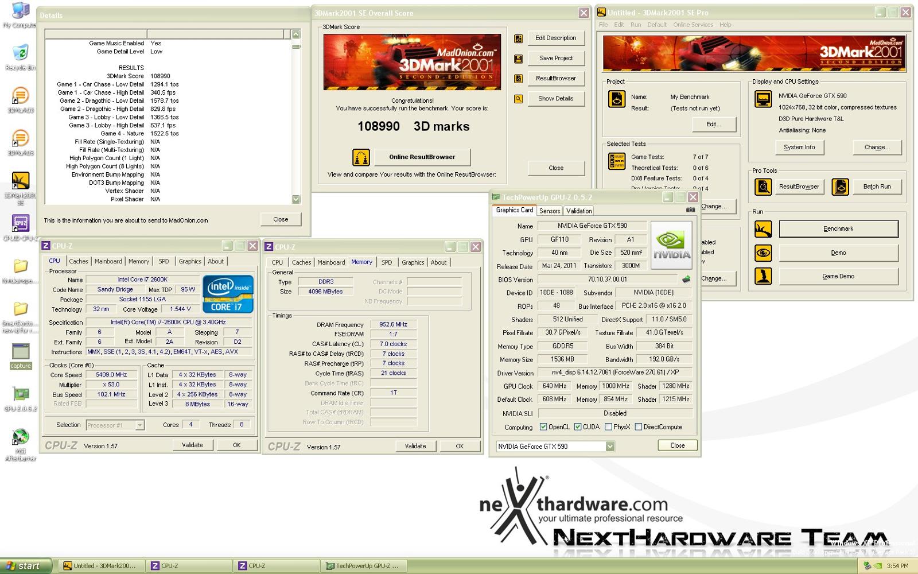Open the 3DMark2001 SE desktop shortcut
Viewport: 918px width, 574px height.
20,188
